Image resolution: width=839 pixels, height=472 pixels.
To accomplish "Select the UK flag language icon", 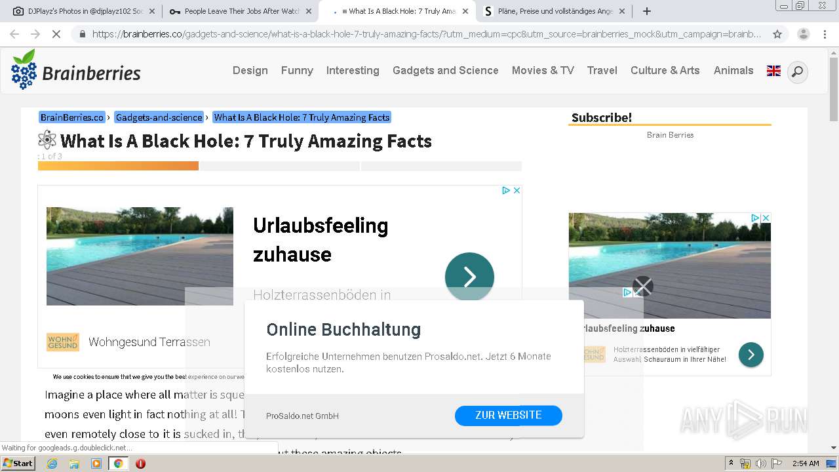I will (773, 71).
